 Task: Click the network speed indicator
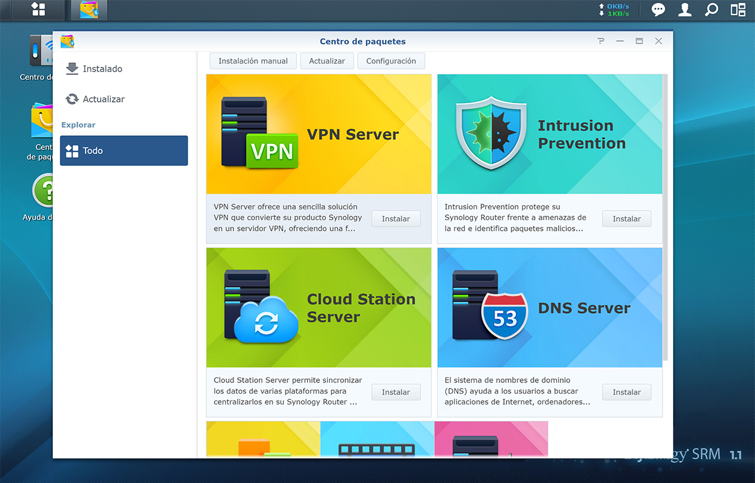click(x=614, y=9)
